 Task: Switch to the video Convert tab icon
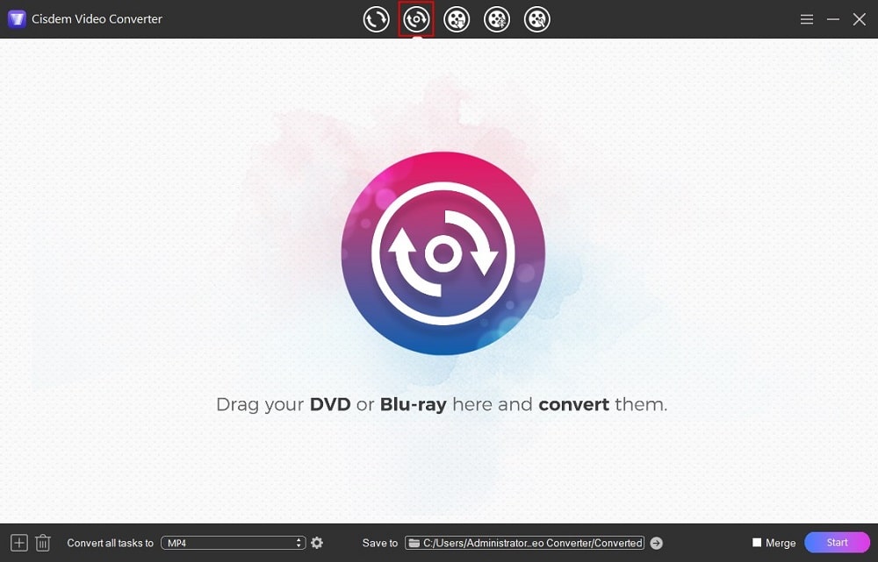tap(376, 19)
